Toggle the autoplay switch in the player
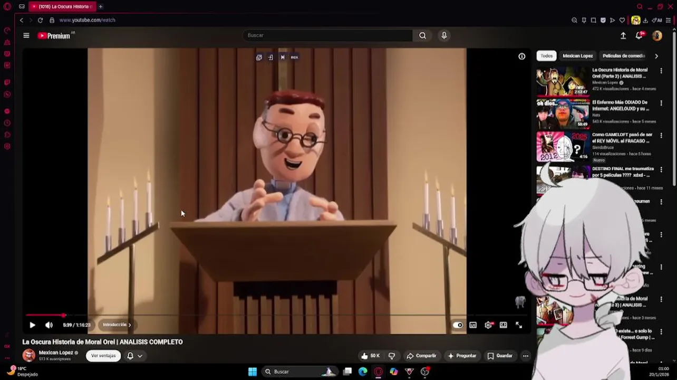Viewport: 677px width, 380px height. click(458, 325)
